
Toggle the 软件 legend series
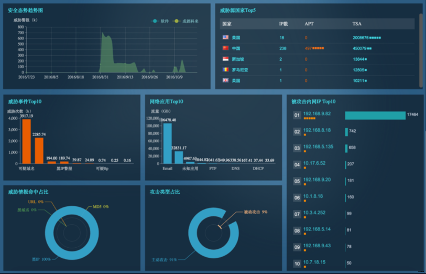click(x=160, y=21)
